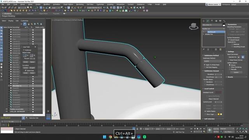
Task: Open the Modifiers menu
Action: [x=47, y=4]
